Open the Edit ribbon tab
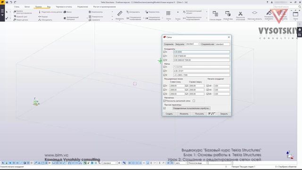The image size is (302, 170). point(38,7)
